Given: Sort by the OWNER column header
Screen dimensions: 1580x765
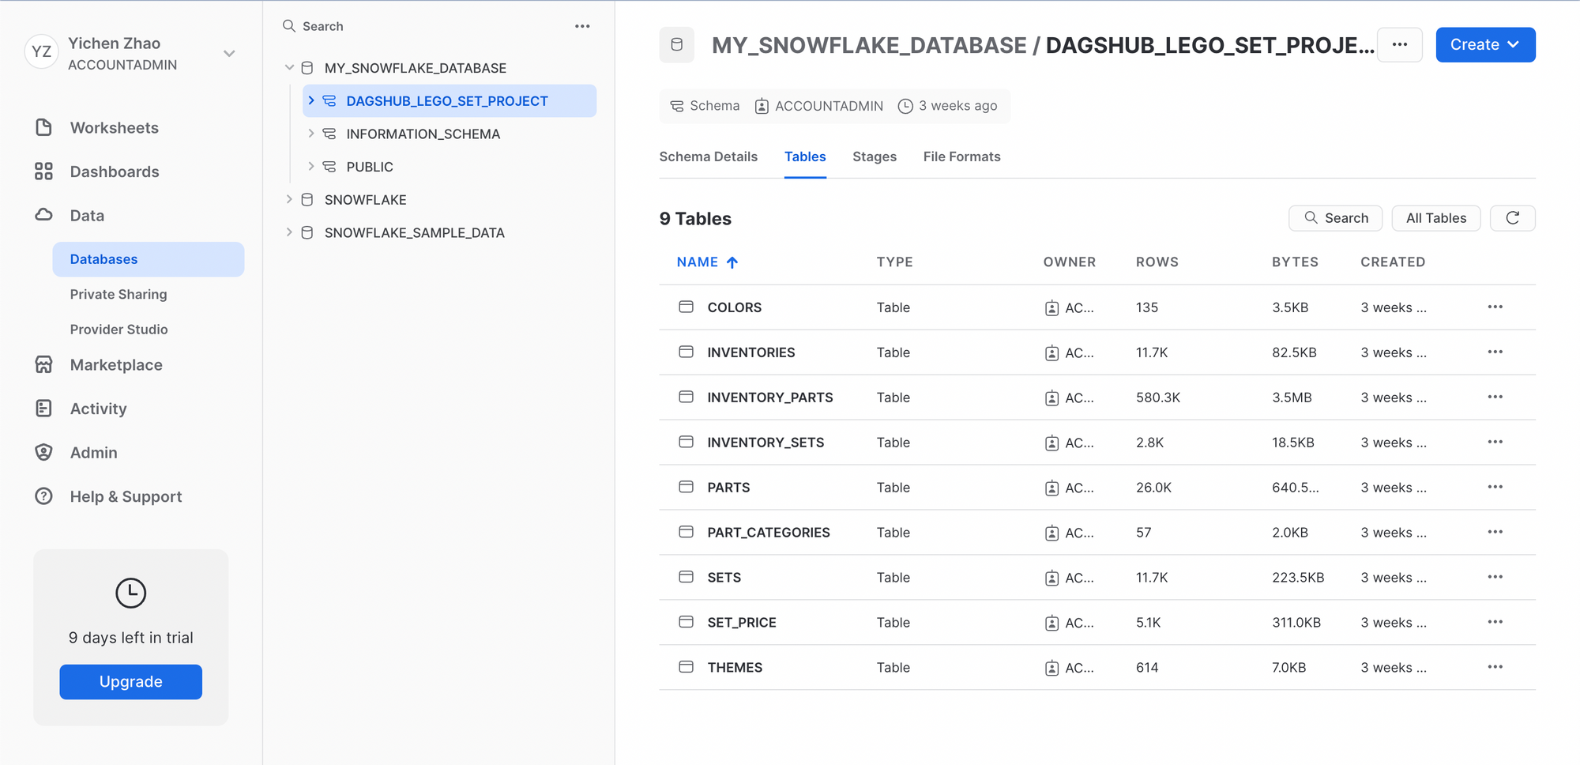Looking at the screenshot, I should (1069, 262).
